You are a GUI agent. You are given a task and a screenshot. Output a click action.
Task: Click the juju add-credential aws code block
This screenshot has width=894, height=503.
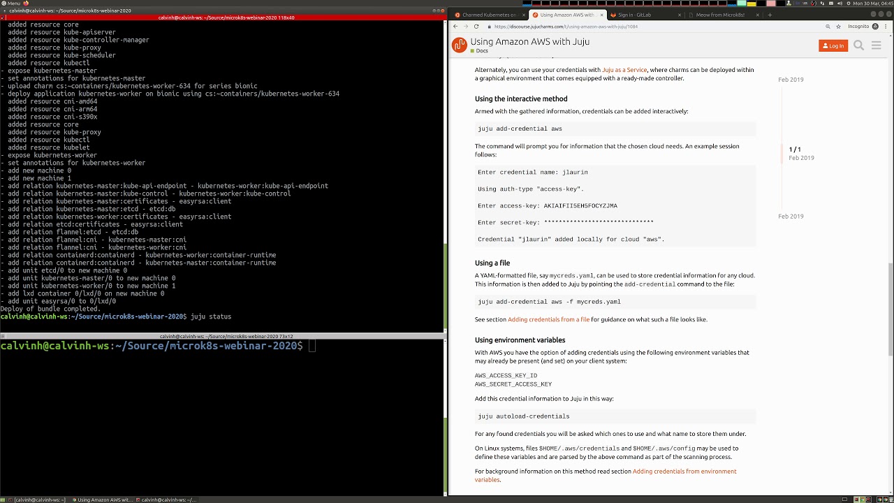point(615,129)
